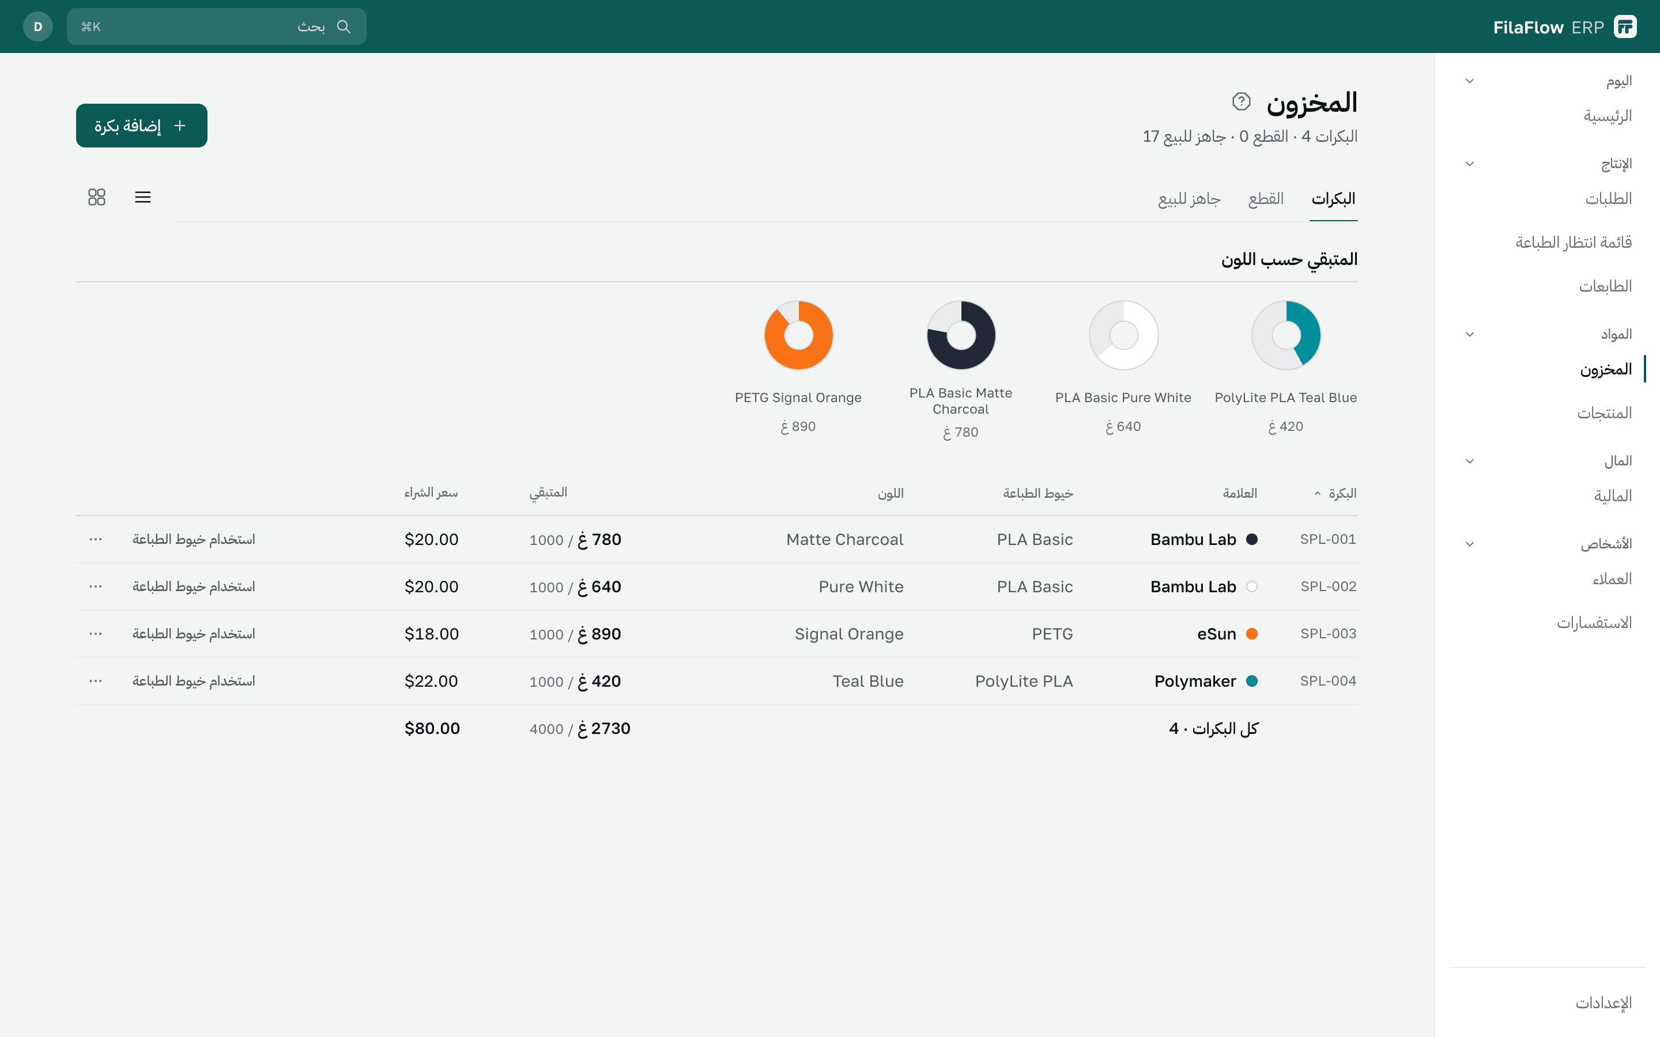
Task: Open more options for SPL-003 row
Action: [x=95, y=634]
